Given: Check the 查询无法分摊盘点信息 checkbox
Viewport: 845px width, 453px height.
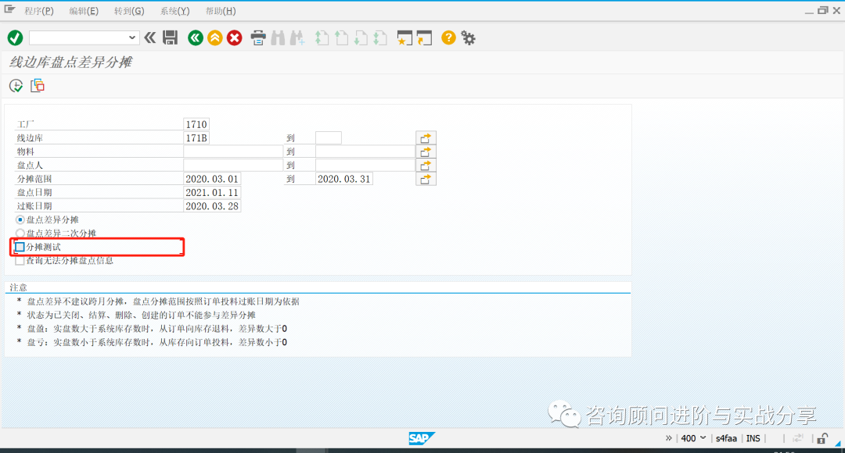Looking at the screenshot, I should point(20,260).
